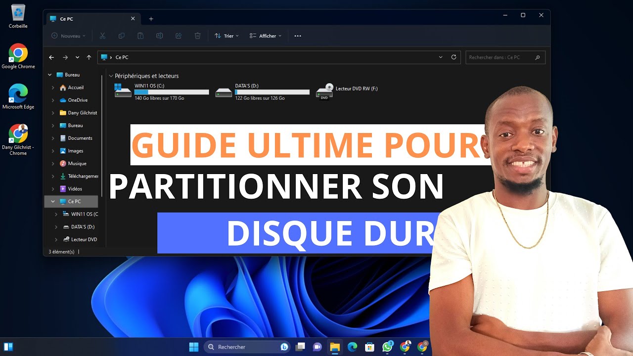Expand the Documents tree node

pos(53,138)
